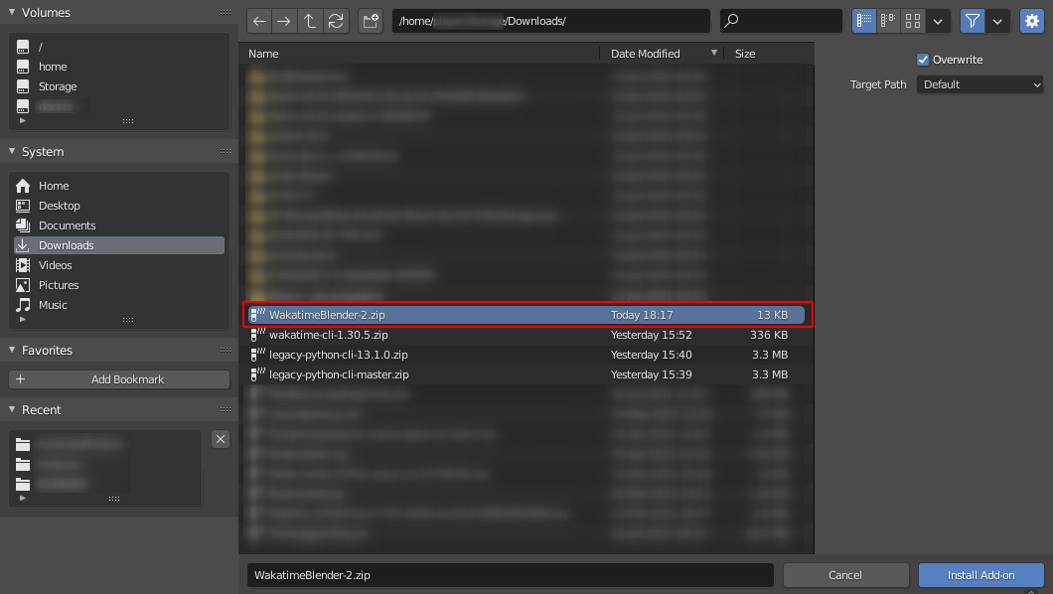Screen dimensions: 1053x594
Task: Create a new directory
Action: pos(371,21)
